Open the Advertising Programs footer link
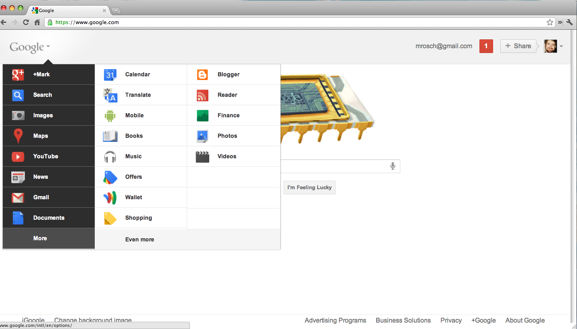Viewport: 577px width, 329px height. pos(335,320)
